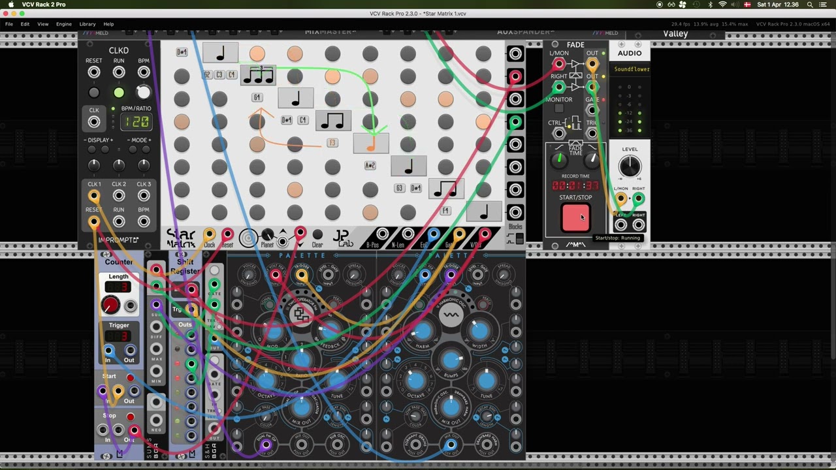
Task: Click the Audio module LEVEL knob
Action: click(x=630, y=166)
